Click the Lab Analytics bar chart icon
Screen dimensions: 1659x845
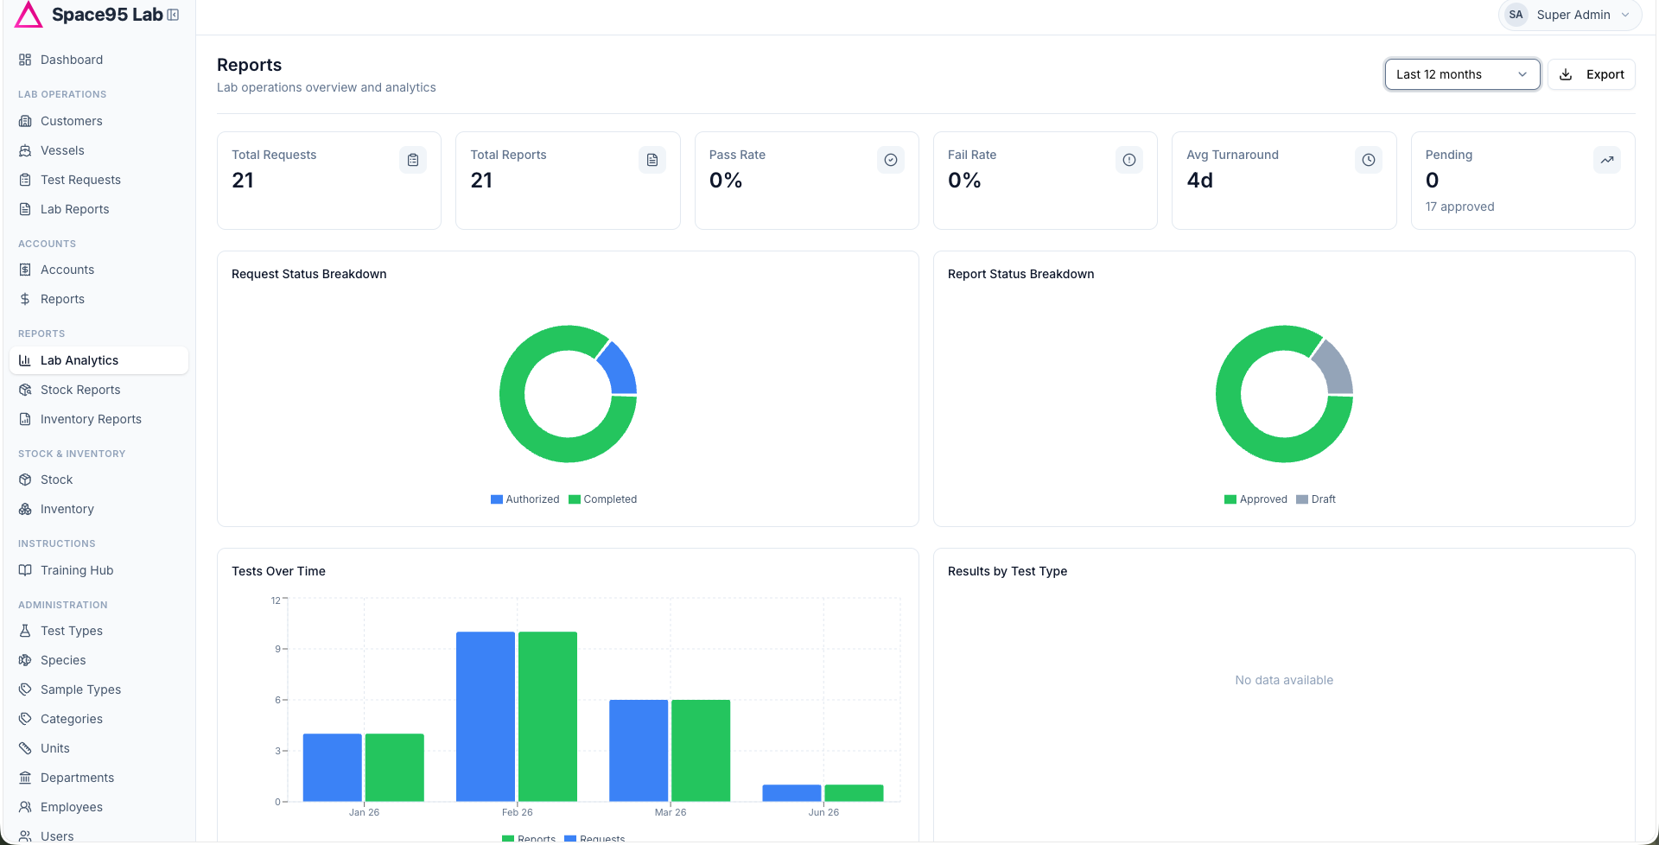[25, 360]
